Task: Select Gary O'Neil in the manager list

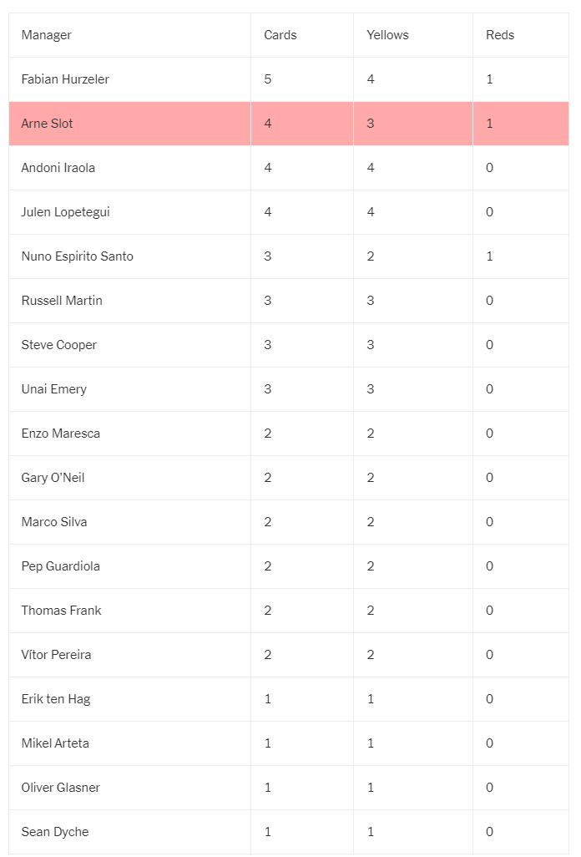Action: coord(53,478)
